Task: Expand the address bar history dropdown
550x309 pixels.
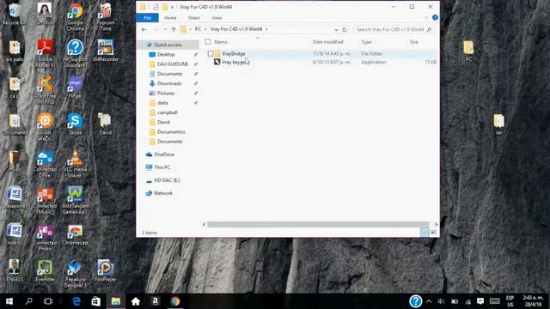Action: (336, 29)
